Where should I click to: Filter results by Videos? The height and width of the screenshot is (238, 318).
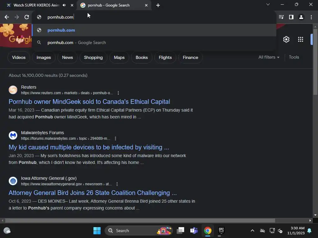(19, 57)
